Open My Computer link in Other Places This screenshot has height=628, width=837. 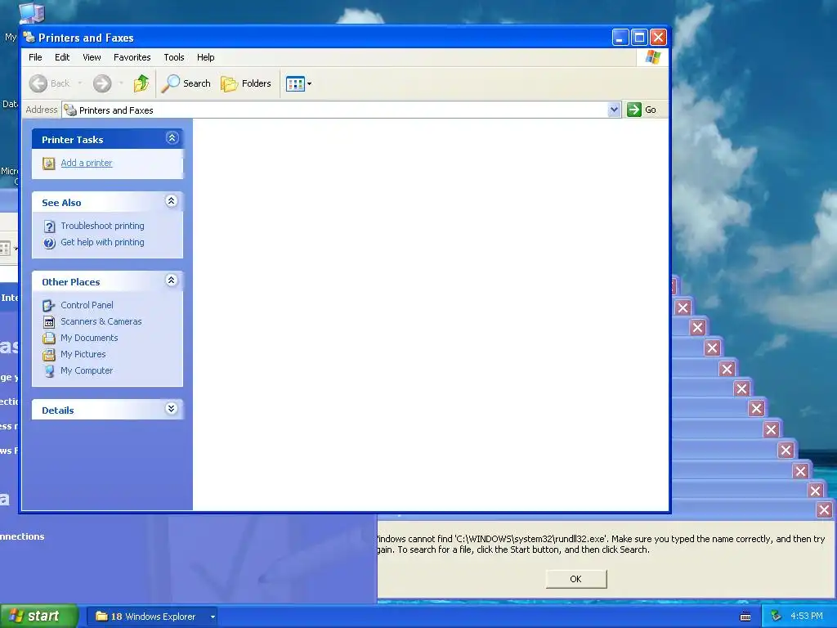click(x=87, y=370)
